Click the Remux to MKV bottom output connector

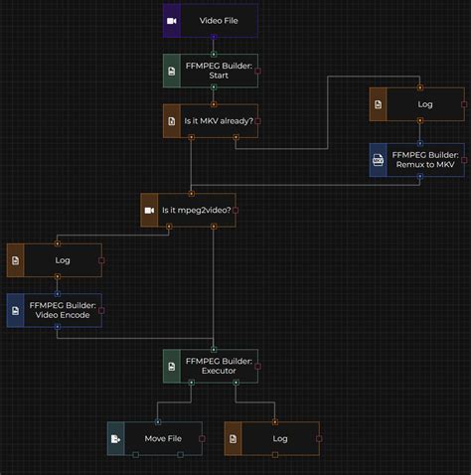pyautogui.click(x=420, y=176)
